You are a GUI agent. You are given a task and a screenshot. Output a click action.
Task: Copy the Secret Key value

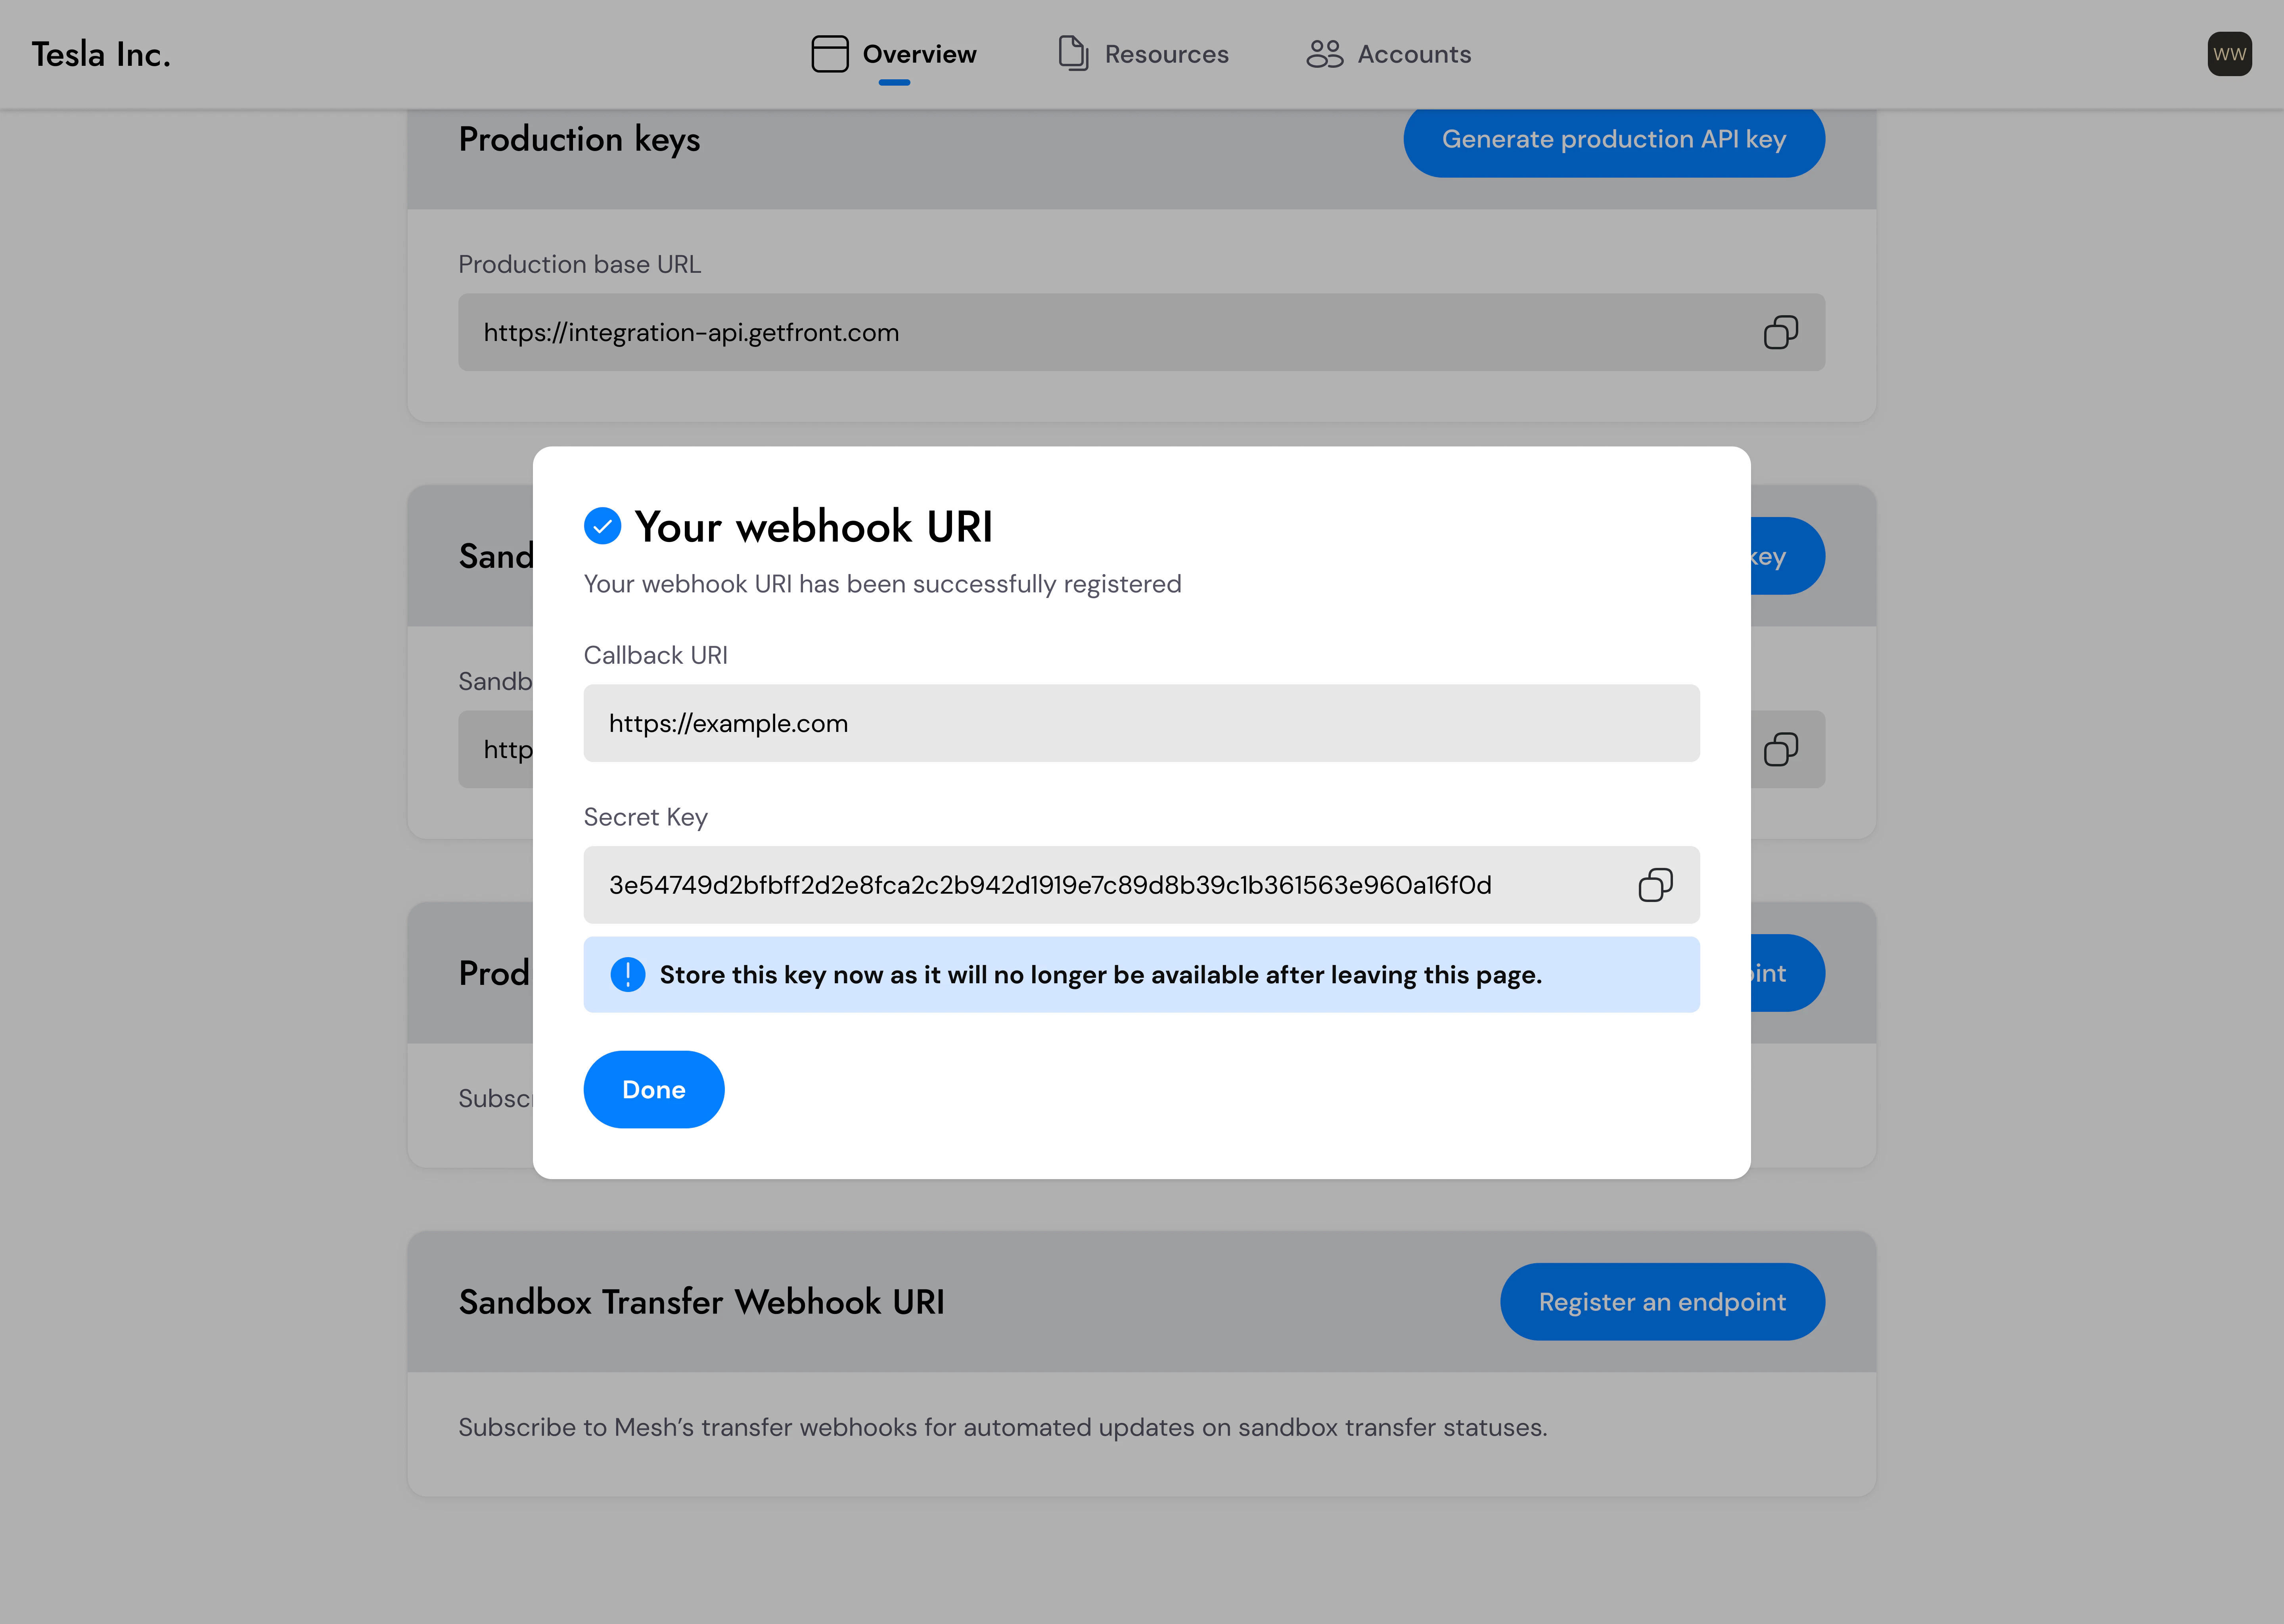click(x=1655, y=885)
